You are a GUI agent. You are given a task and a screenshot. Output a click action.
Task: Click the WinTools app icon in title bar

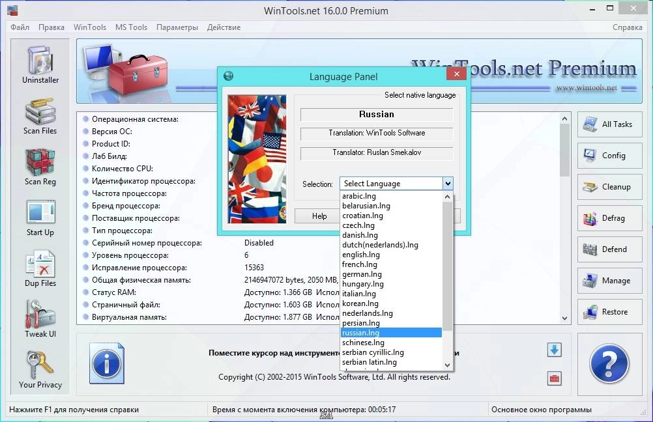[x=12, y=10]
